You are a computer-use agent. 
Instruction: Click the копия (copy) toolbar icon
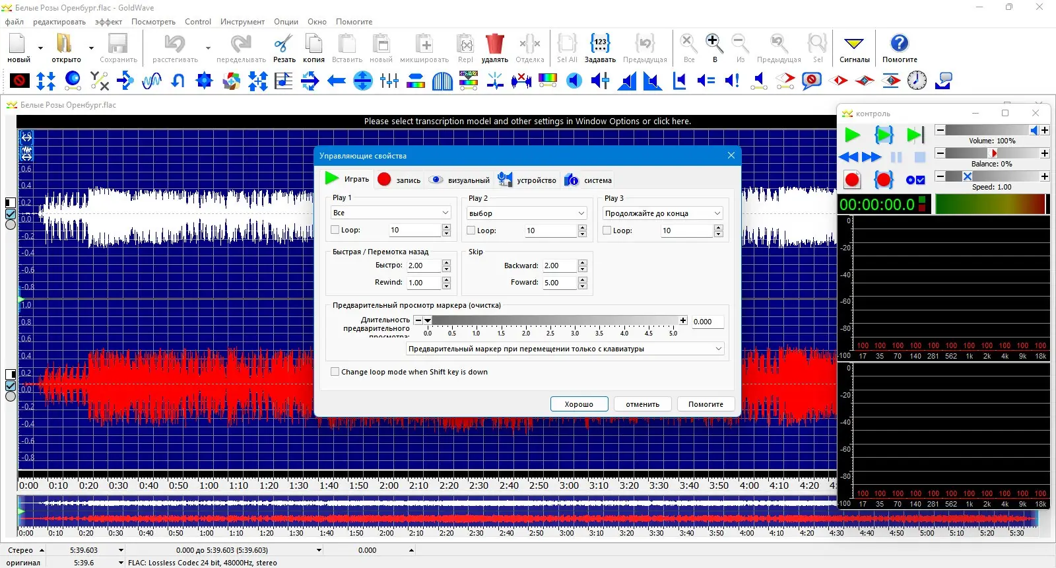click(313, 45)
